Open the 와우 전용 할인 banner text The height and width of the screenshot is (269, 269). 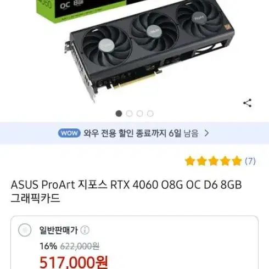coord(141,133)
